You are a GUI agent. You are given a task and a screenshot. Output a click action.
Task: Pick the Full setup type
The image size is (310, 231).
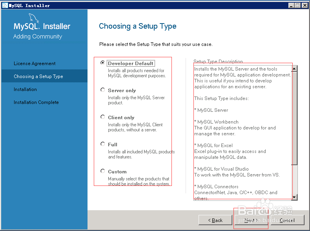[102, 144]
